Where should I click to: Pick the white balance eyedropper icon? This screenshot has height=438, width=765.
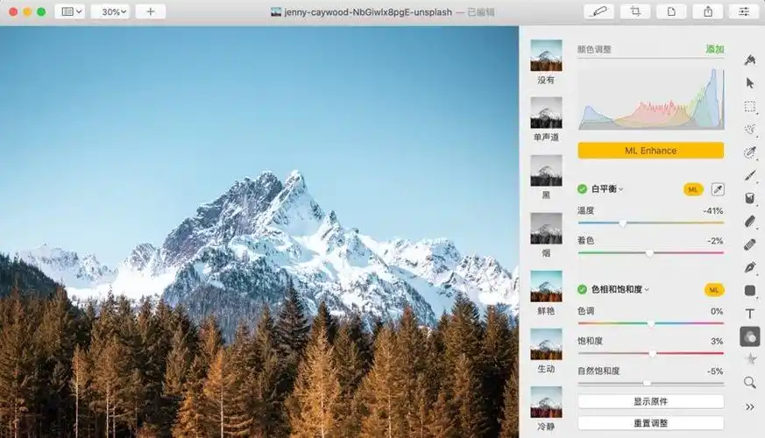[718, 189]
